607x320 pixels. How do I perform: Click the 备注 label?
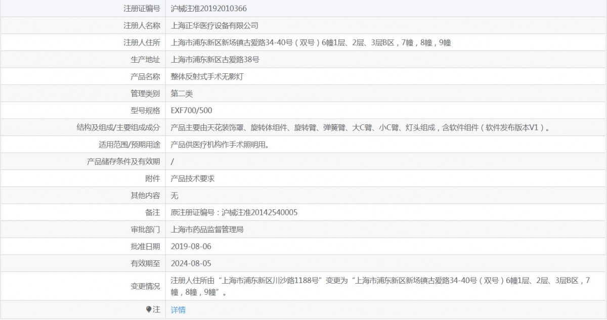(x=153, y=213)
